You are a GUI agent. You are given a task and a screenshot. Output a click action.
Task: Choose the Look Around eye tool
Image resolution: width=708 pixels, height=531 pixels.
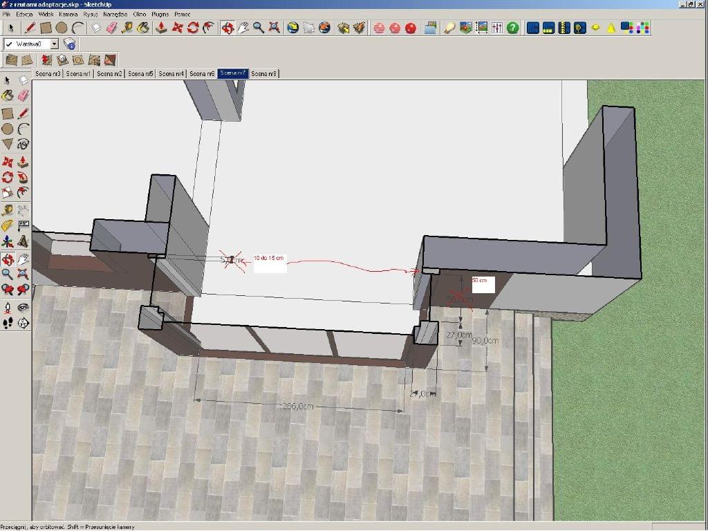[23, 307]
